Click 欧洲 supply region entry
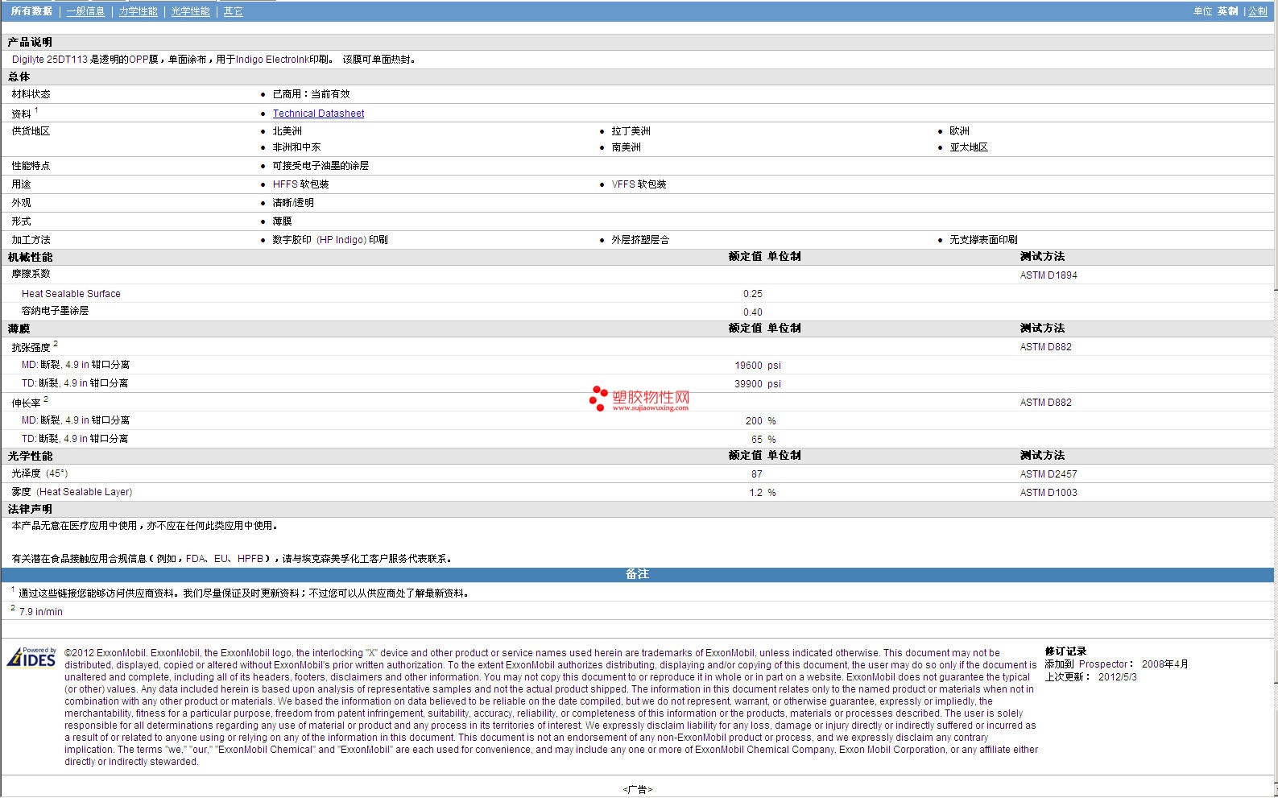Screen dimensions: 1278x798 (959, 131)
